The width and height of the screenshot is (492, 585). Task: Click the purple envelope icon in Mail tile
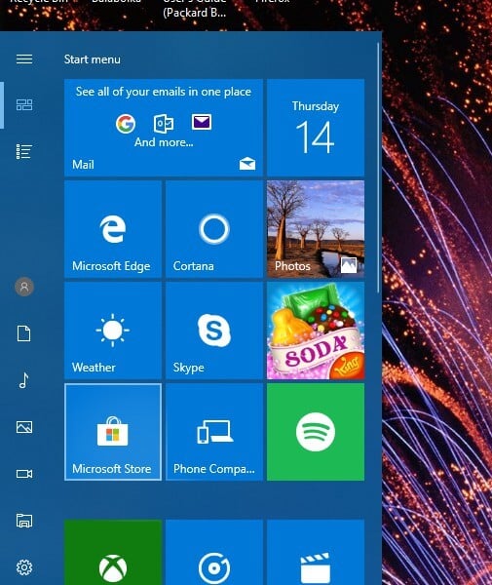202,122
